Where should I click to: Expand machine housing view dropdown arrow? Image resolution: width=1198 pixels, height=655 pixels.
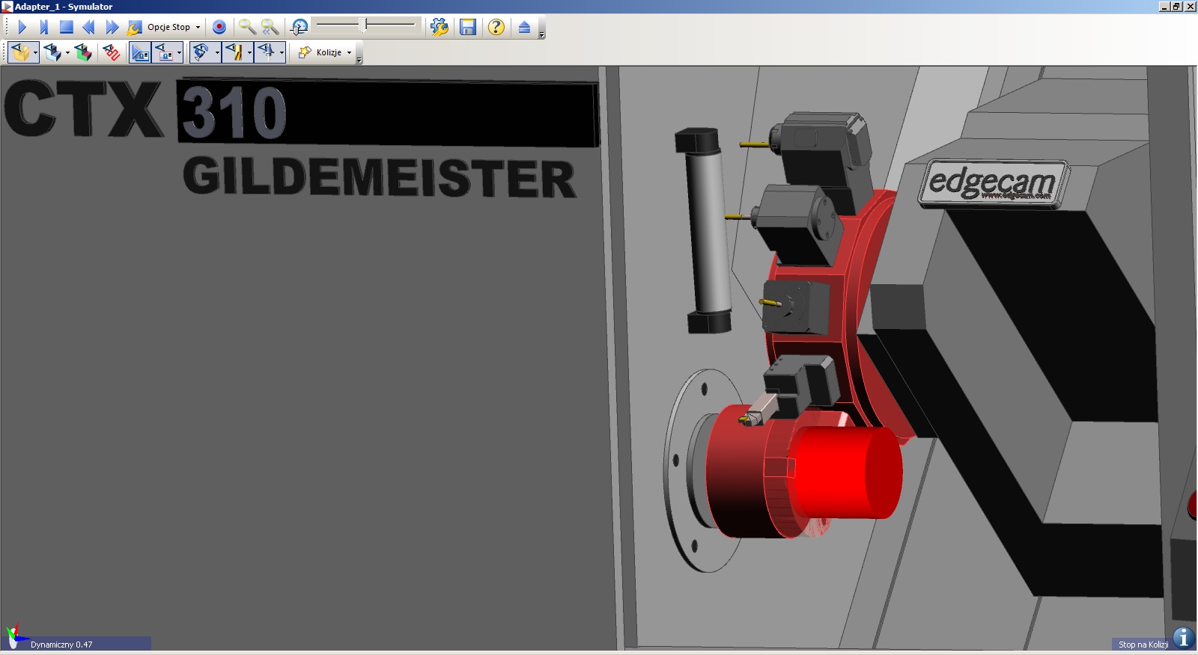tap(179, 53)
